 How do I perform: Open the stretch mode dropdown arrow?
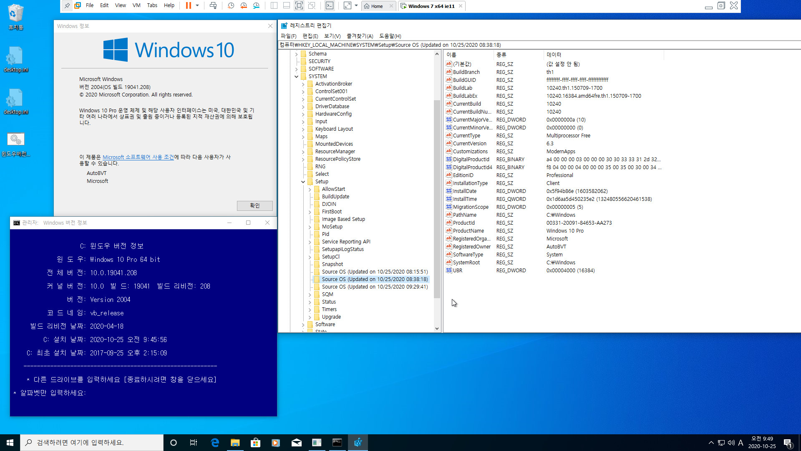pyautogui.click(x=356, y=5)
